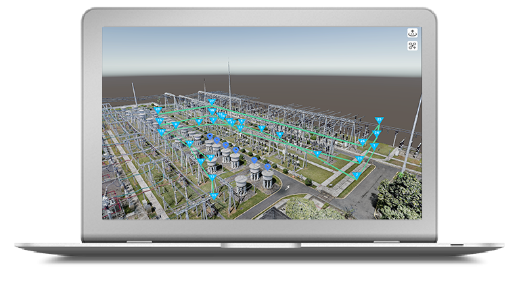The height and width of the screenshot is (287, 523).
Task: Select waypoint marker 24
Action: tap(377, 134)
